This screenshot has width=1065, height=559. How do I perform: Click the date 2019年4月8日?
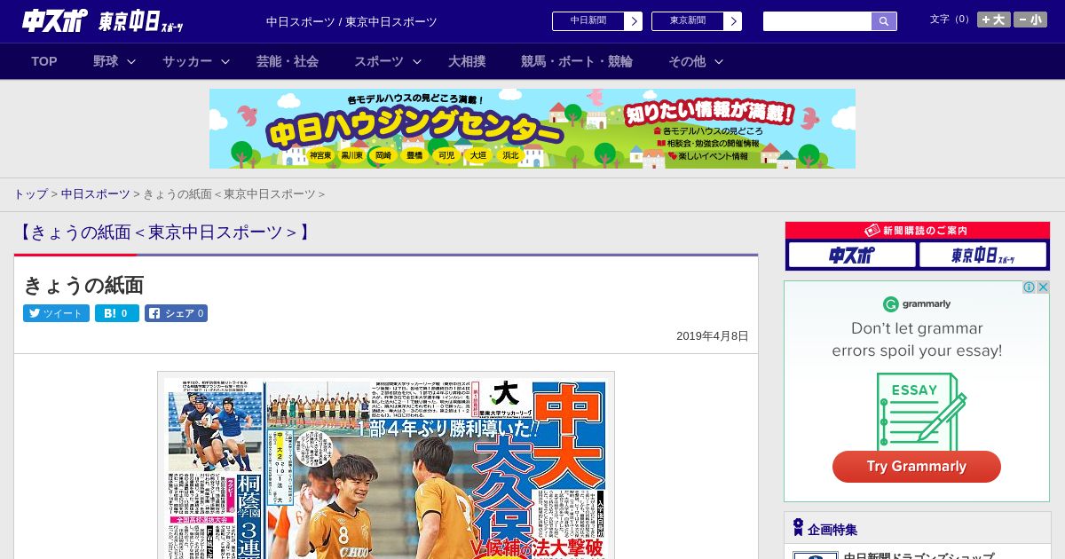[x=713, y=336]
